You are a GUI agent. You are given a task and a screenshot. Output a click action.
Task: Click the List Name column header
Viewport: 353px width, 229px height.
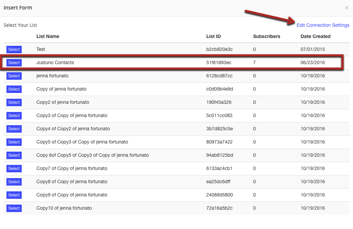(x=47, y=36)
